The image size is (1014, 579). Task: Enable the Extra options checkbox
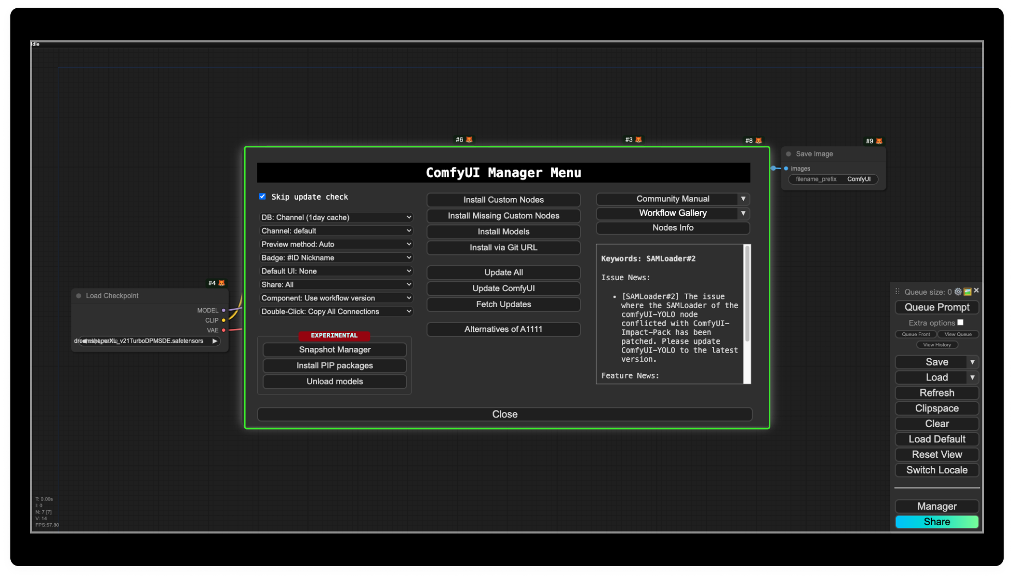pos(960,322)
